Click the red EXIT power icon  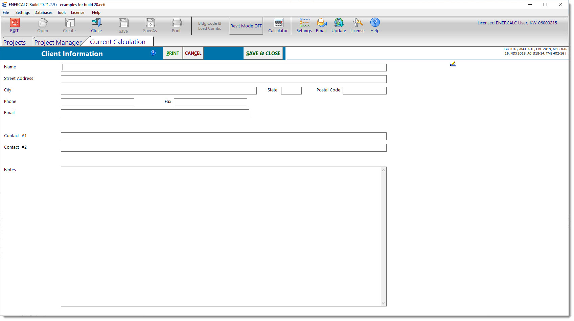tap(15, 23)
